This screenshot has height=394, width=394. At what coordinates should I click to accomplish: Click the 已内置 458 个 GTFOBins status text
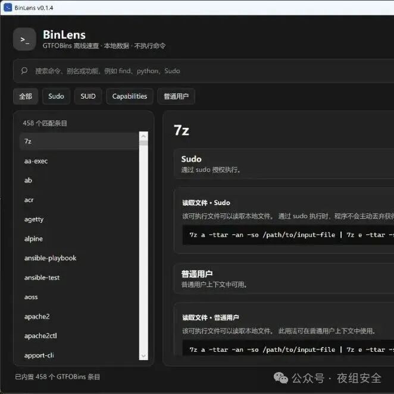pos(57,377)
